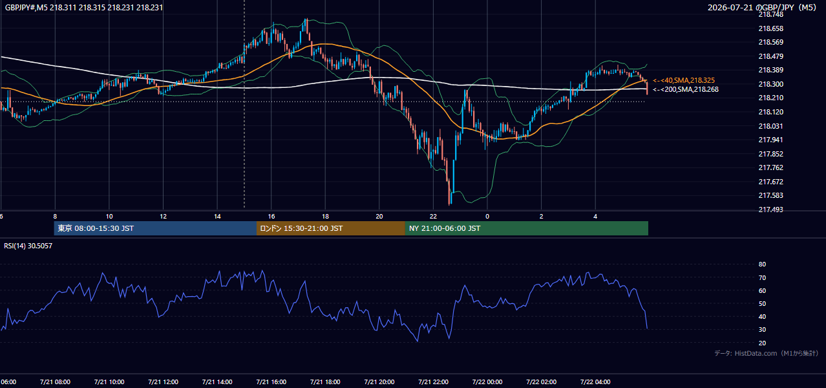Click price axis value 217.762

(x=770, y=167)
